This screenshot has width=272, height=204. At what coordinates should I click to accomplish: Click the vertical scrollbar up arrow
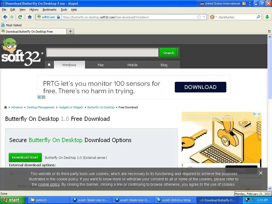click(270, 37)
